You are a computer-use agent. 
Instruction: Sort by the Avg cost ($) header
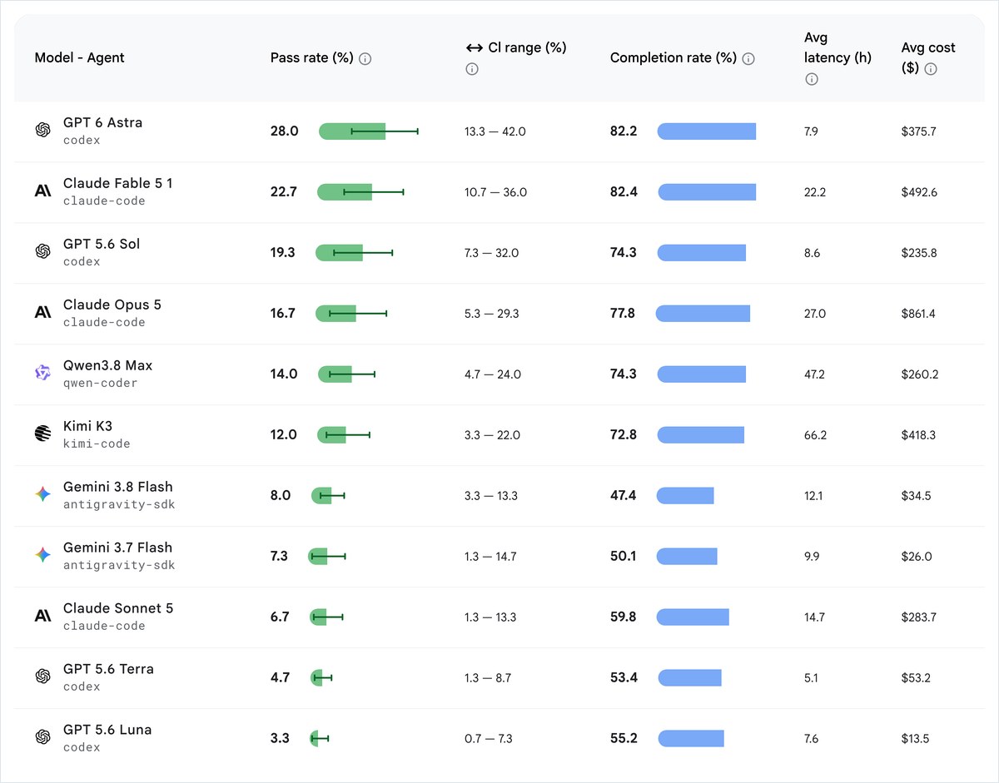(928, 57)
